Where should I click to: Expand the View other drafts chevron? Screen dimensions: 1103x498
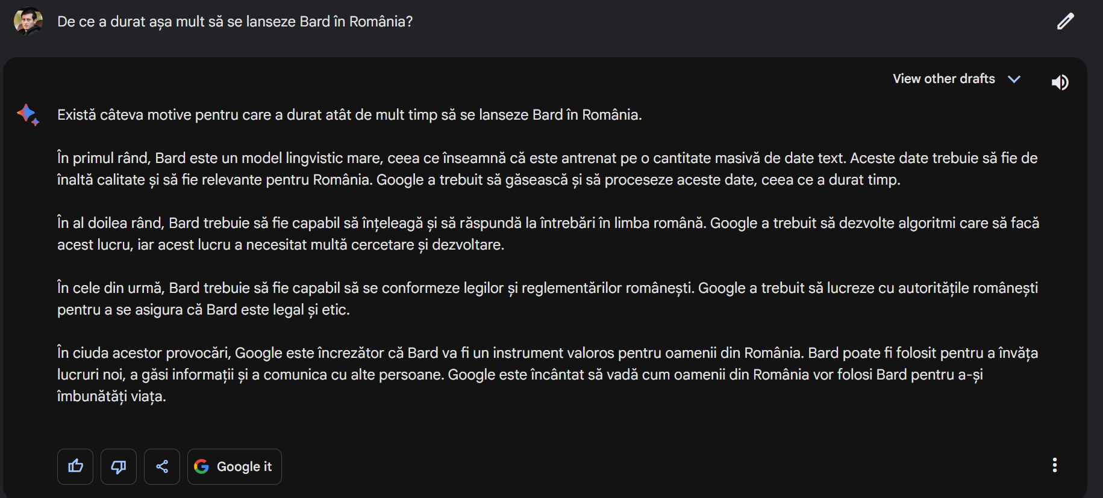(x=1014, y=79)
